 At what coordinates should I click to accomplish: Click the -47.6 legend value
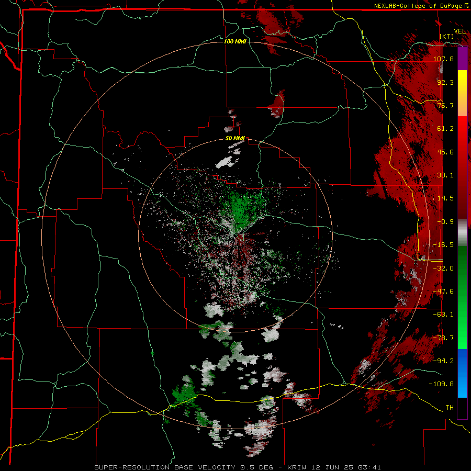click(x=443, y=291)
